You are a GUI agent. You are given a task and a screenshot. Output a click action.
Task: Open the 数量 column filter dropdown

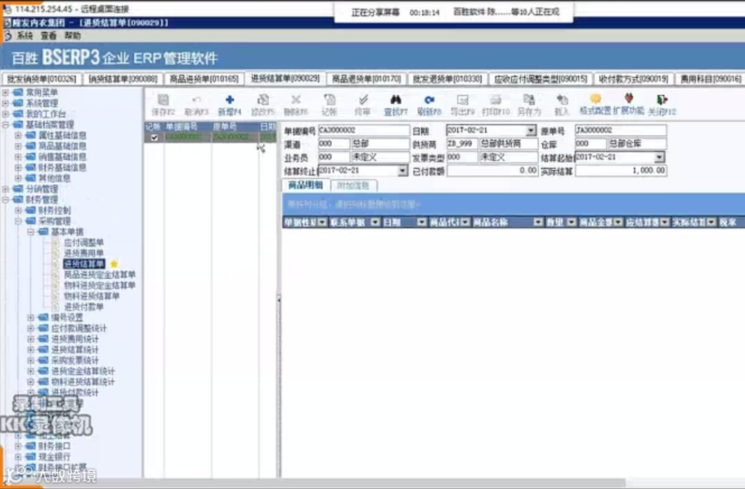571,222
